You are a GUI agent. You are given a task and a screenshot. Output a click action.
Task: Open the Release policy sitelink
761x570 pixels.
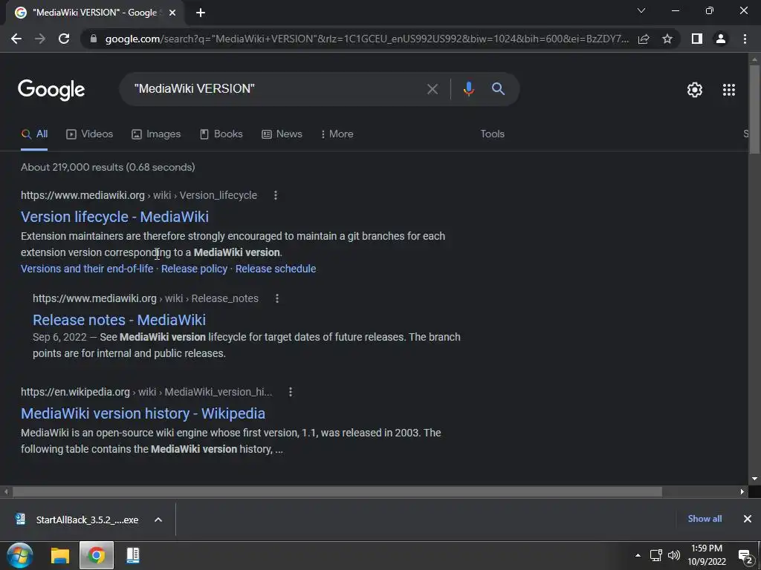194,269
